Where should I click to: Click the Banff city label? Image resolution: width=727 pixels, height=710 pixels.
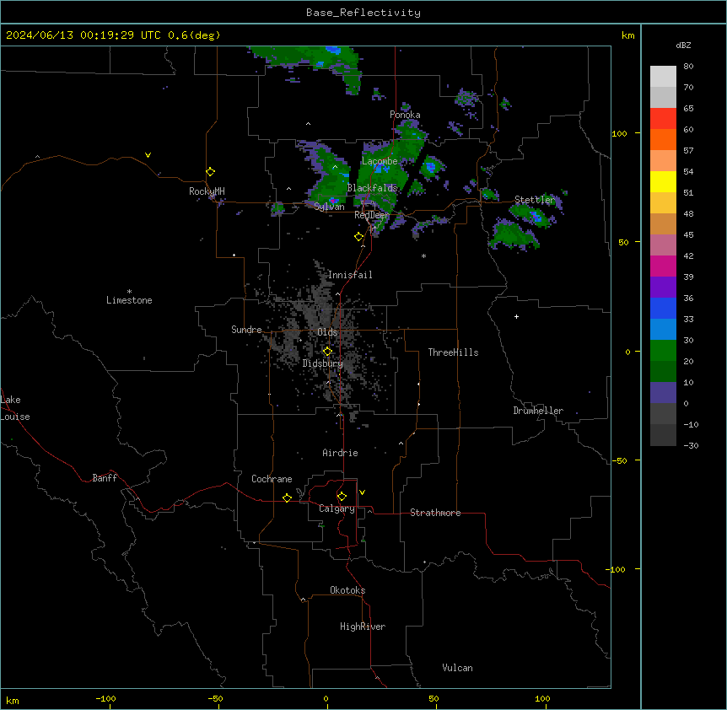[x=105, y=478]
